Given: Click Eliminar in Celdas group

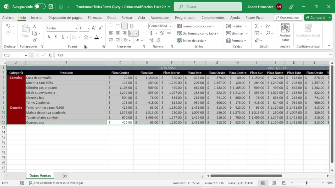Looking at the screenshot, I should [235, 33].
